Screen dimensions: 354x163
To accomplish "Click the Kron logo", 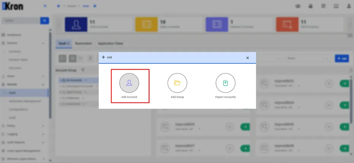I will coord(13,6).
